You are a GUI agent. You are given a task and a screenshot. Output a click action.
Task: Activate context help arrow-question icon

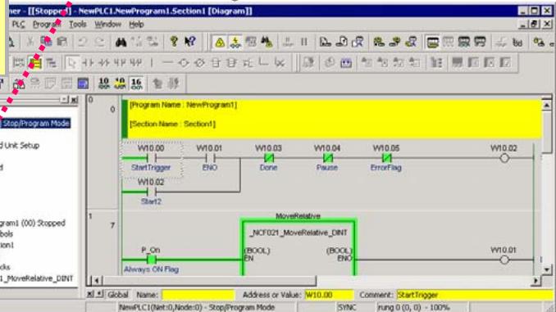(x=190, y=42)
